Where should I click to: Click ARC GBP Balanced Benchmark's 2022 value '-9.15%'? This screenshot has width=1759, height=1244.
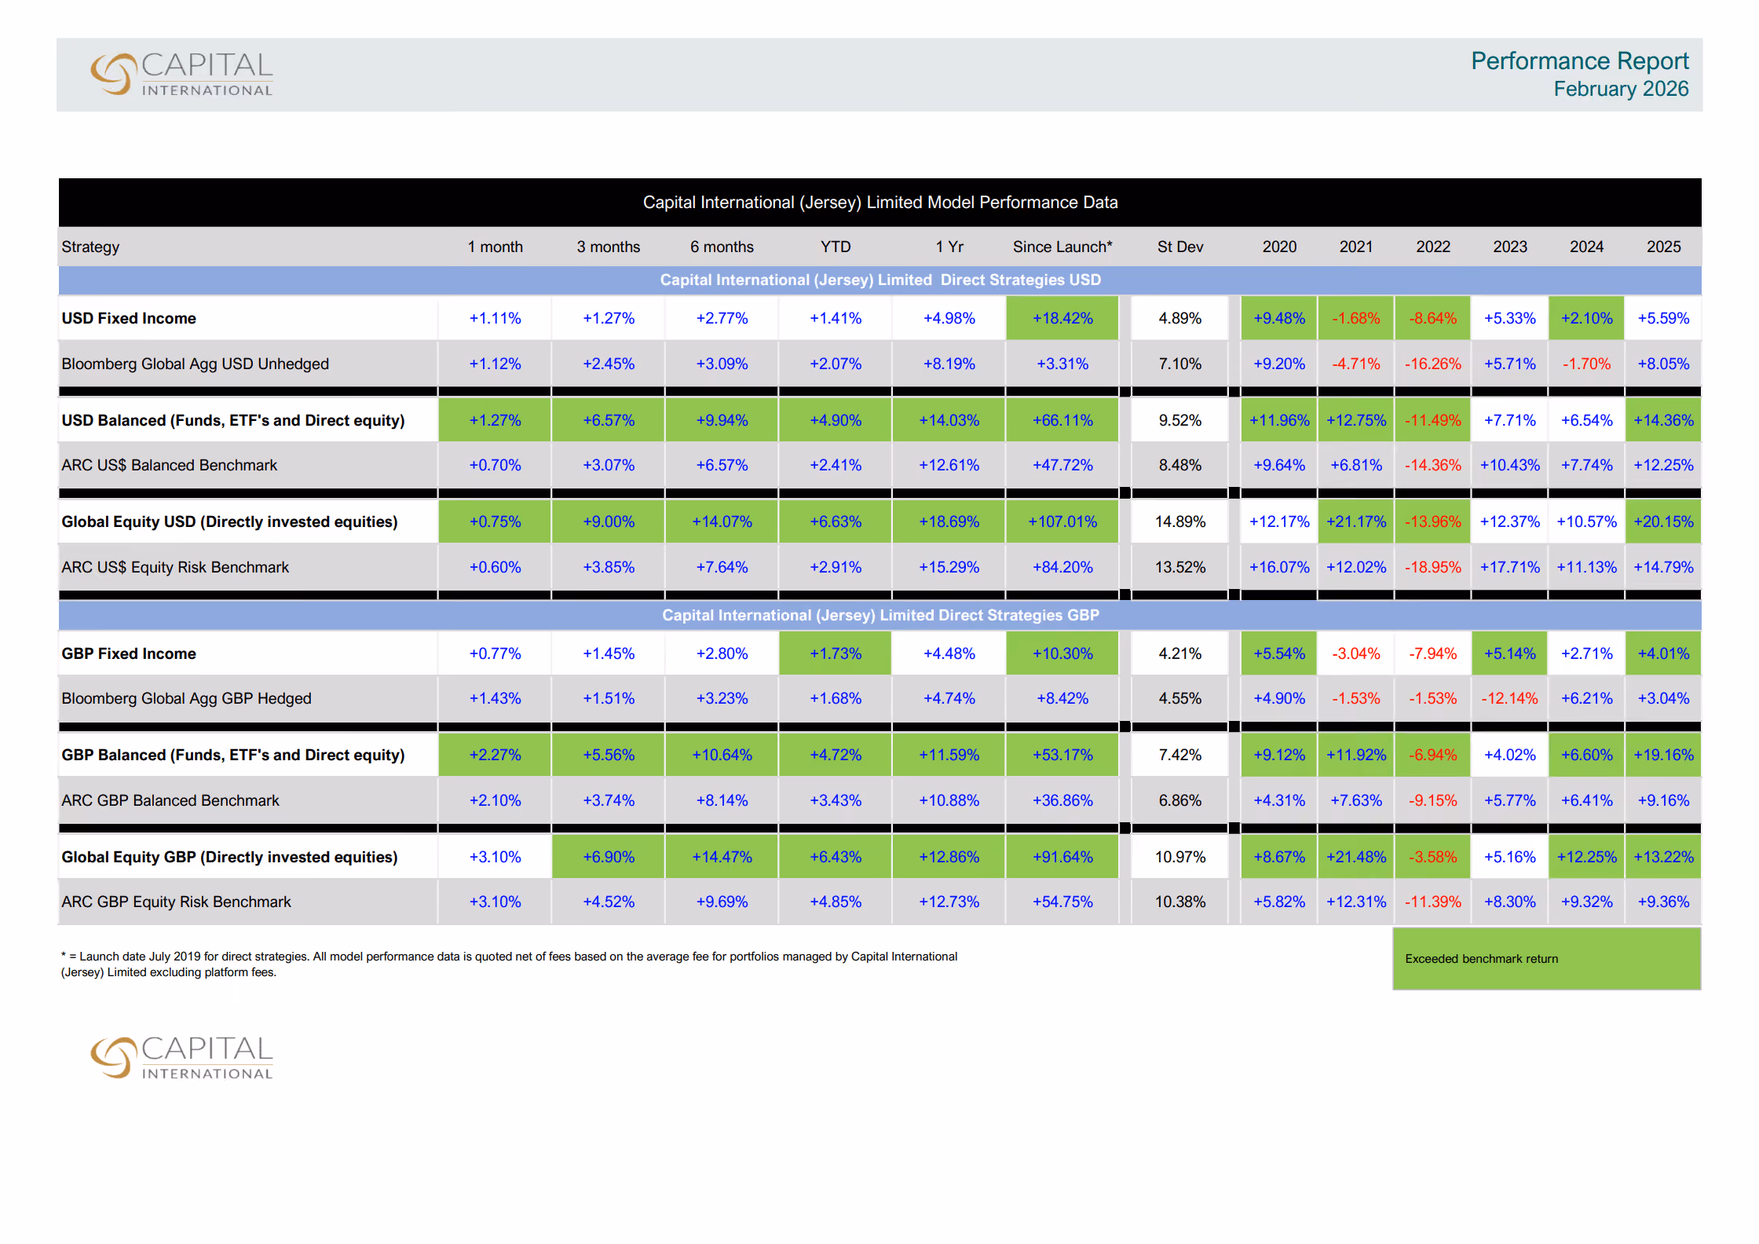(1433, 800)
